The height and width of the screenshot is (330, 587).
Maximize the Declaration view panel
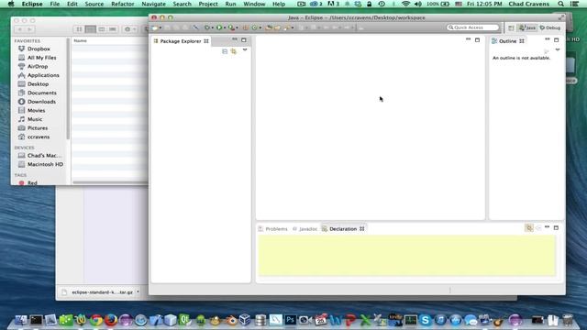click(x=556, y=227)
